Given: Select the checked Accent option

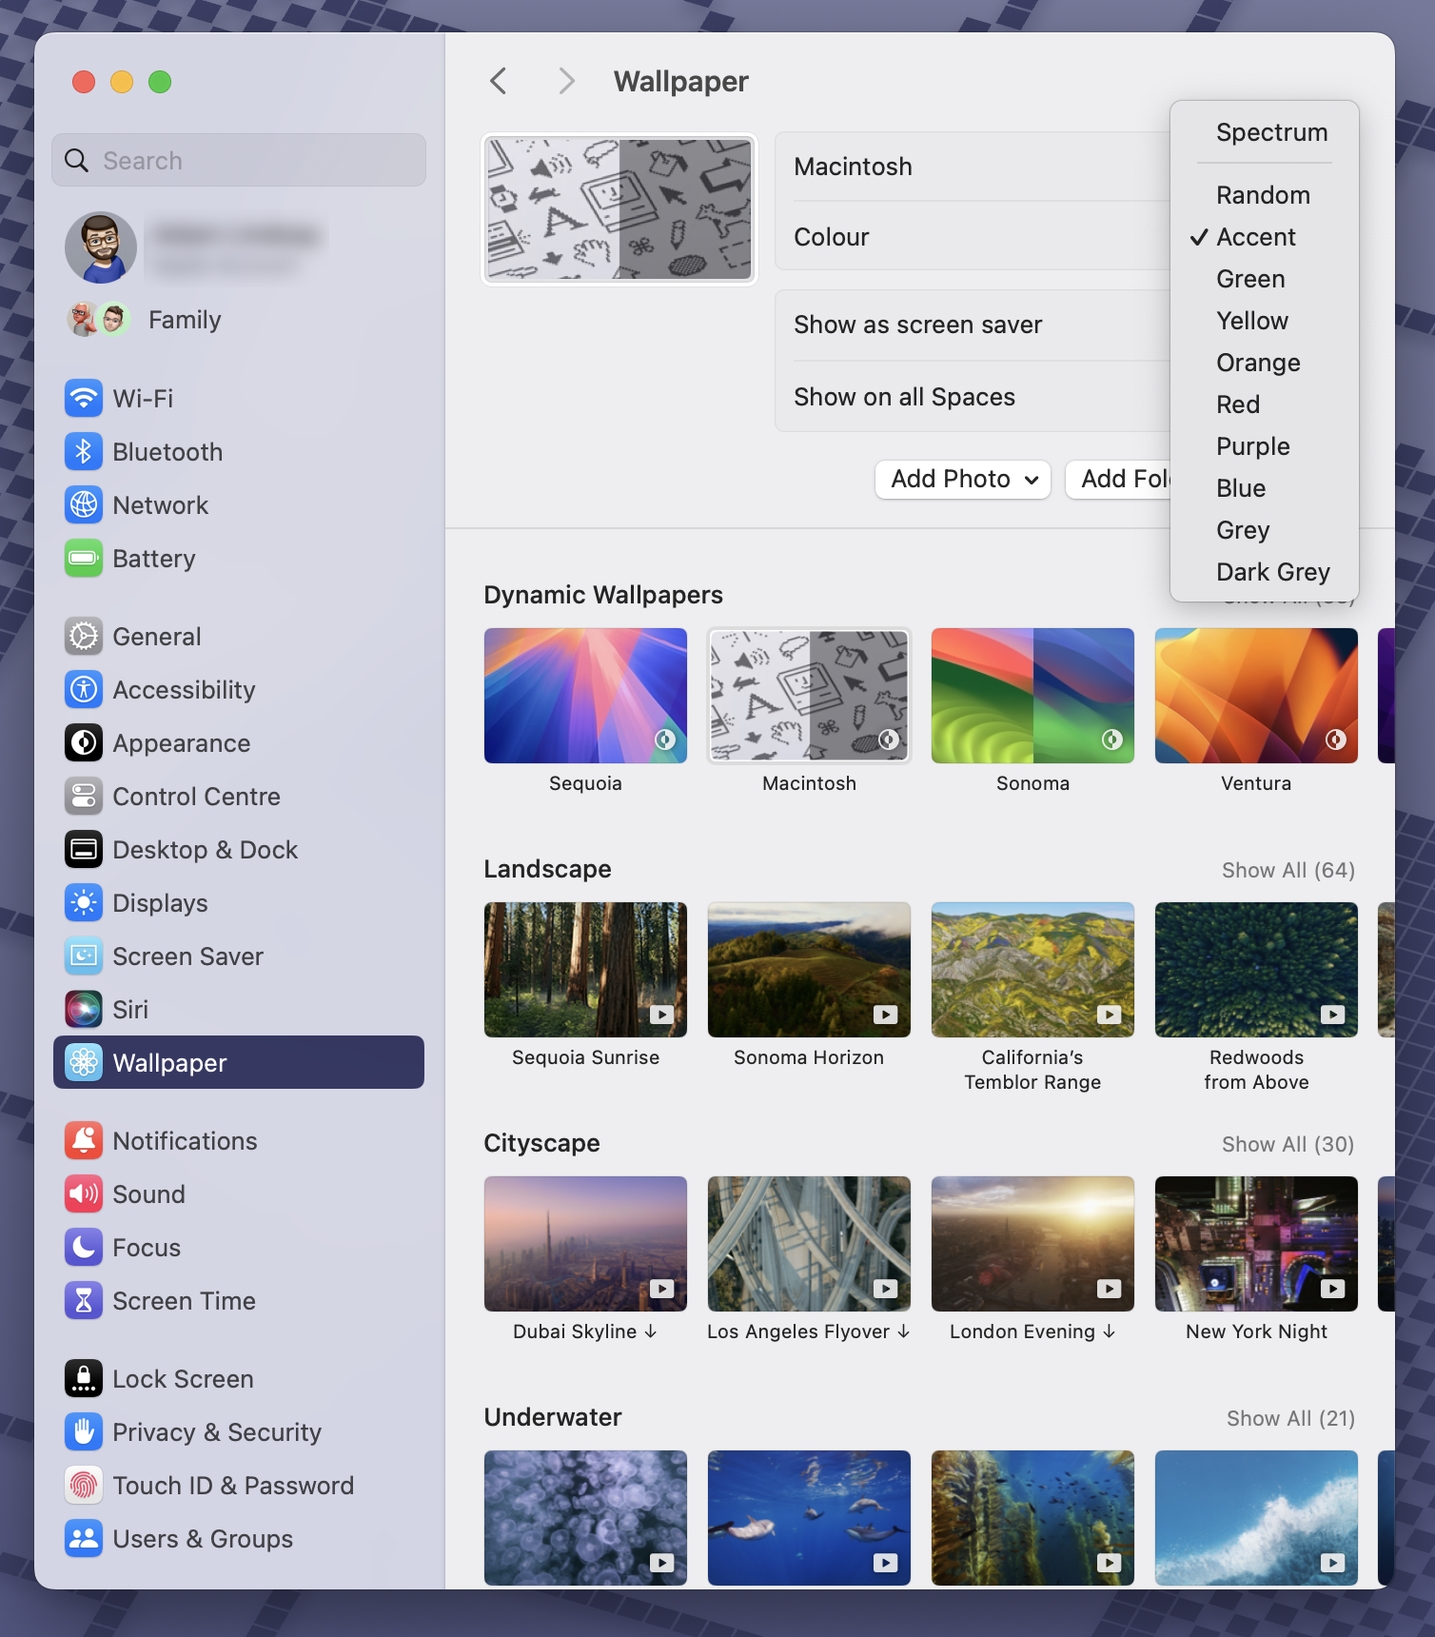Looking at the screenshot, I should click(x=1265, y=237).
